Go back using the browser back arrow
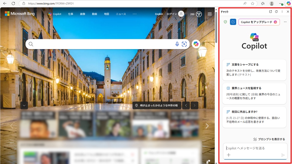The image size is (292, 164). 5,3
